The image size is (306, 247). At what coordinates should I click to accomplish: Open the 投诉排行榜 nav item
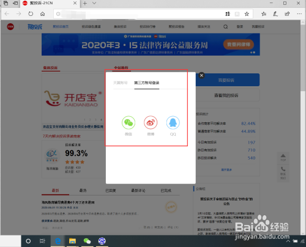pos(147,26)
